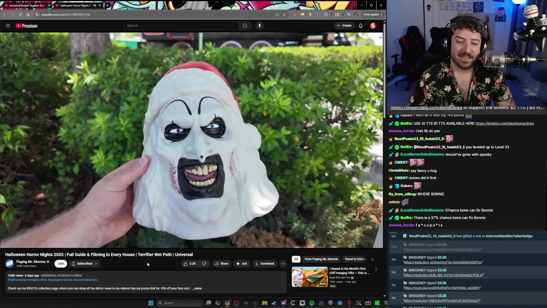547x308 pixels.
Task: Reload the page with the refresh icon
Action: [20, 15]
